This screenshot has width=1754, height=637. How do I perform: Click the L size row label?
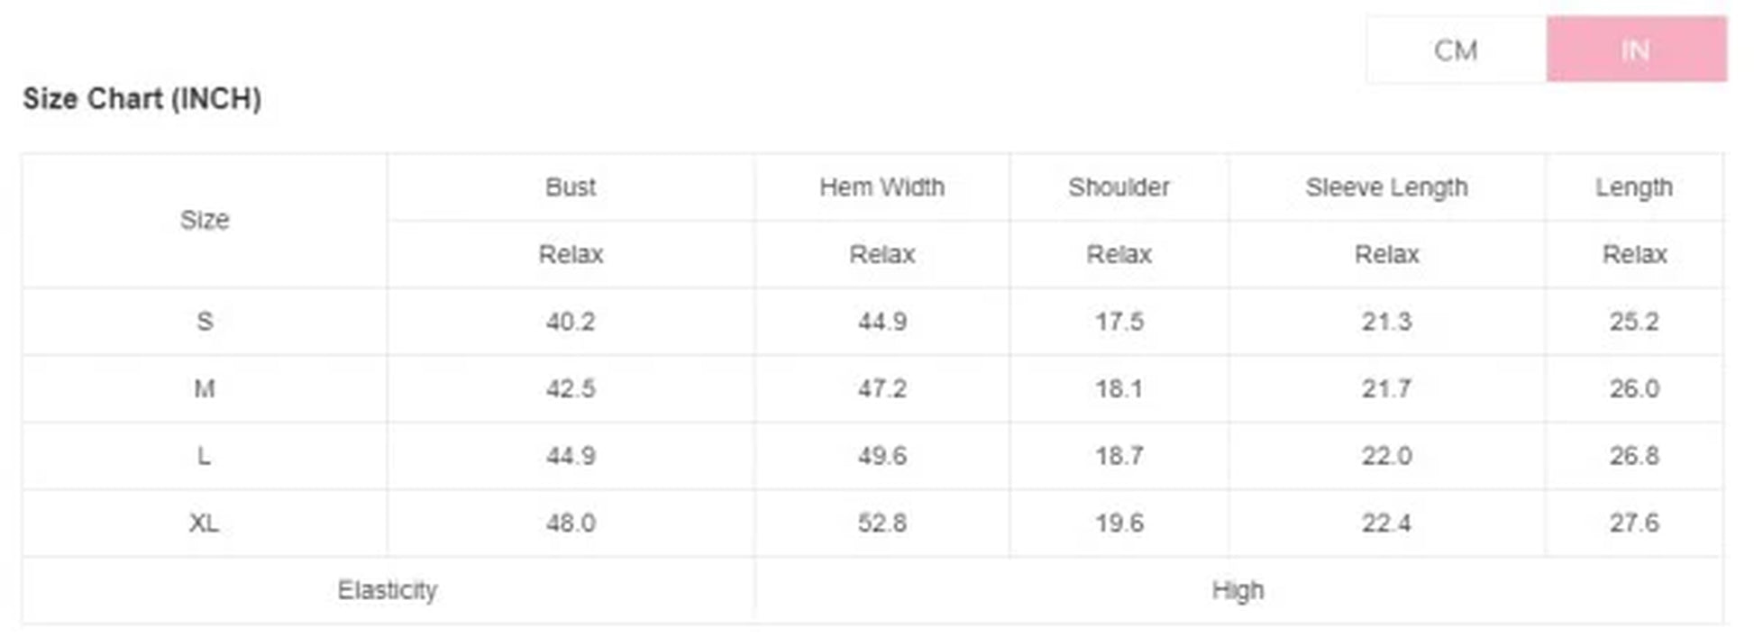pyautogui.click(x=205, y=456)
